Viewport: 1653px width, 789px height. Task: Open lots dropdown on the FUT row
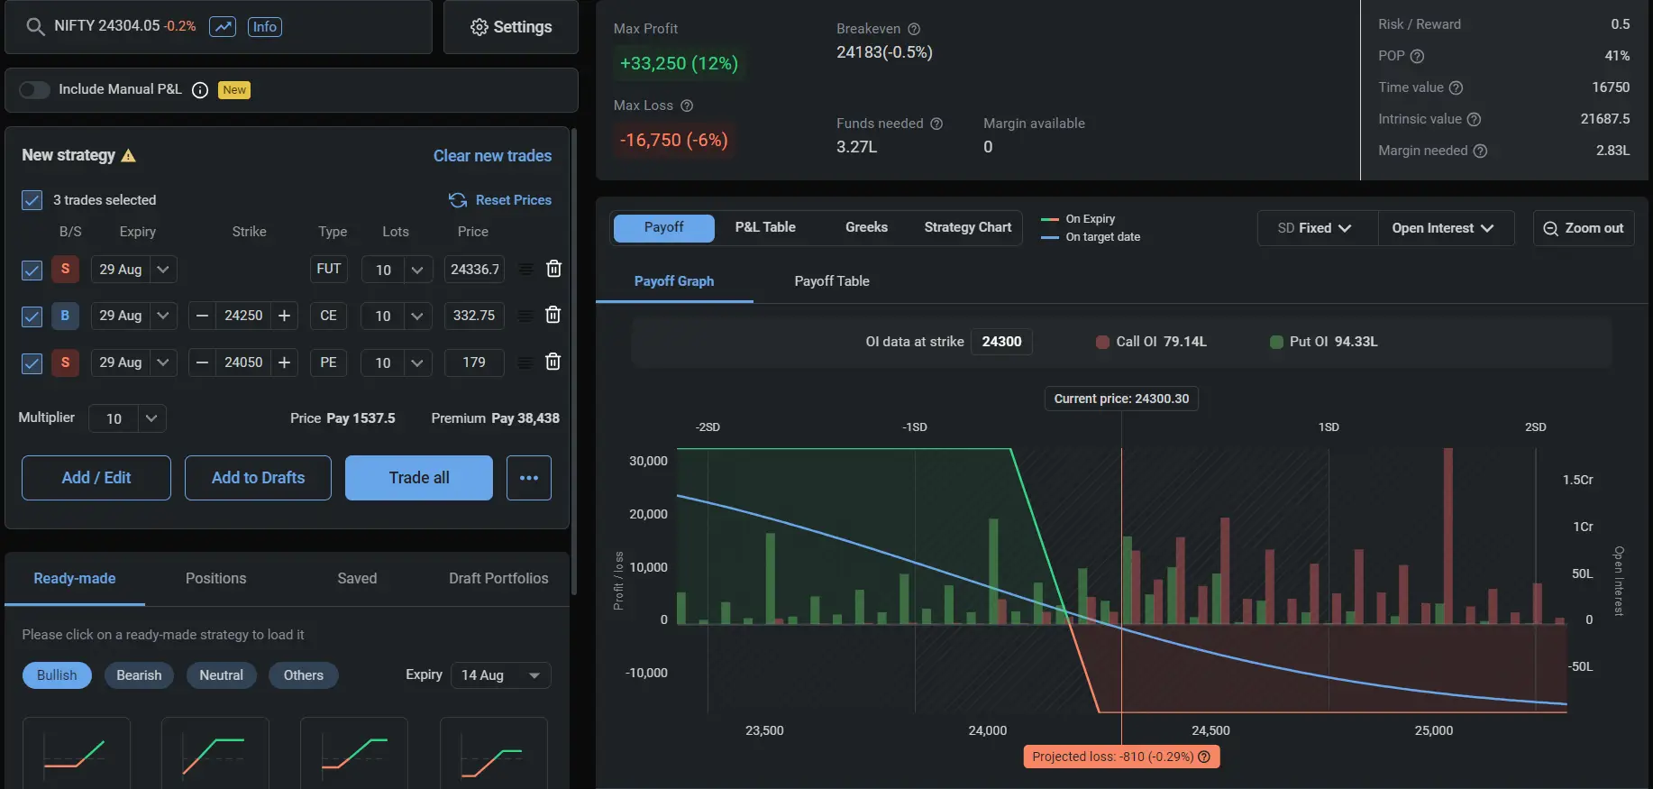pos(416,270)
